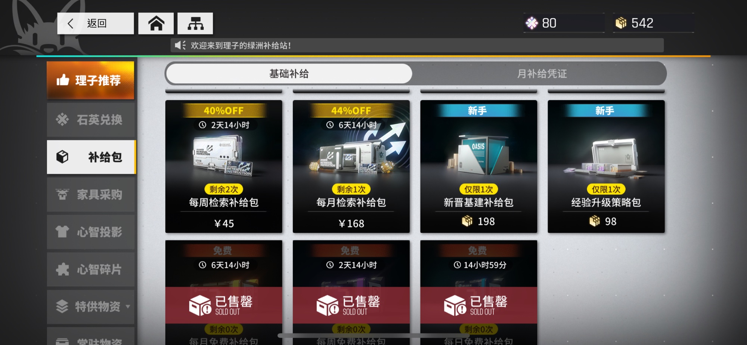Buy 每周检索补给包 for ¥45
This screenshot has height=345, width=747.
click(x=224, y=166)
